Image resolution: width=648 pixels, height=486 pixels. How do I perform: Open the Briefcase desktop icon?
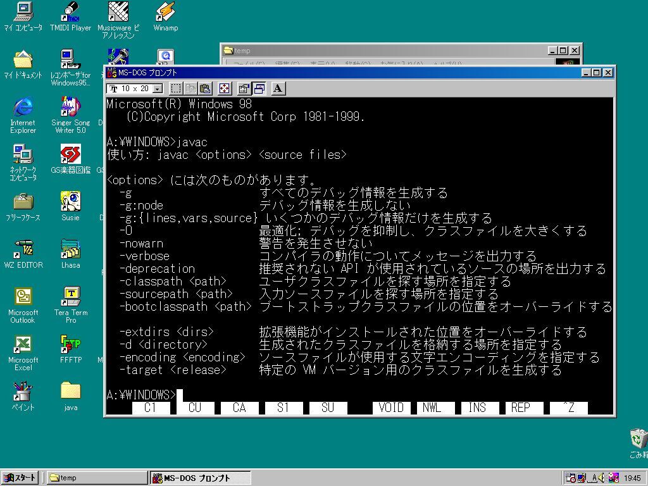pyautogui.click(x=23, y=207)
